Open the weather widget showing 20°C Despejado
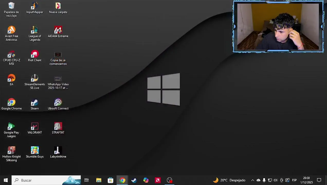 point(229,180)
